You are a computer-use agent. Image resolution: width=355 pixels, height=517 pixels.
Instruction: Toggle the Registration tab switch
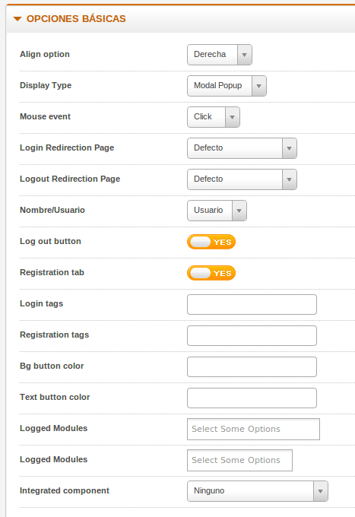tap(211, 273)
